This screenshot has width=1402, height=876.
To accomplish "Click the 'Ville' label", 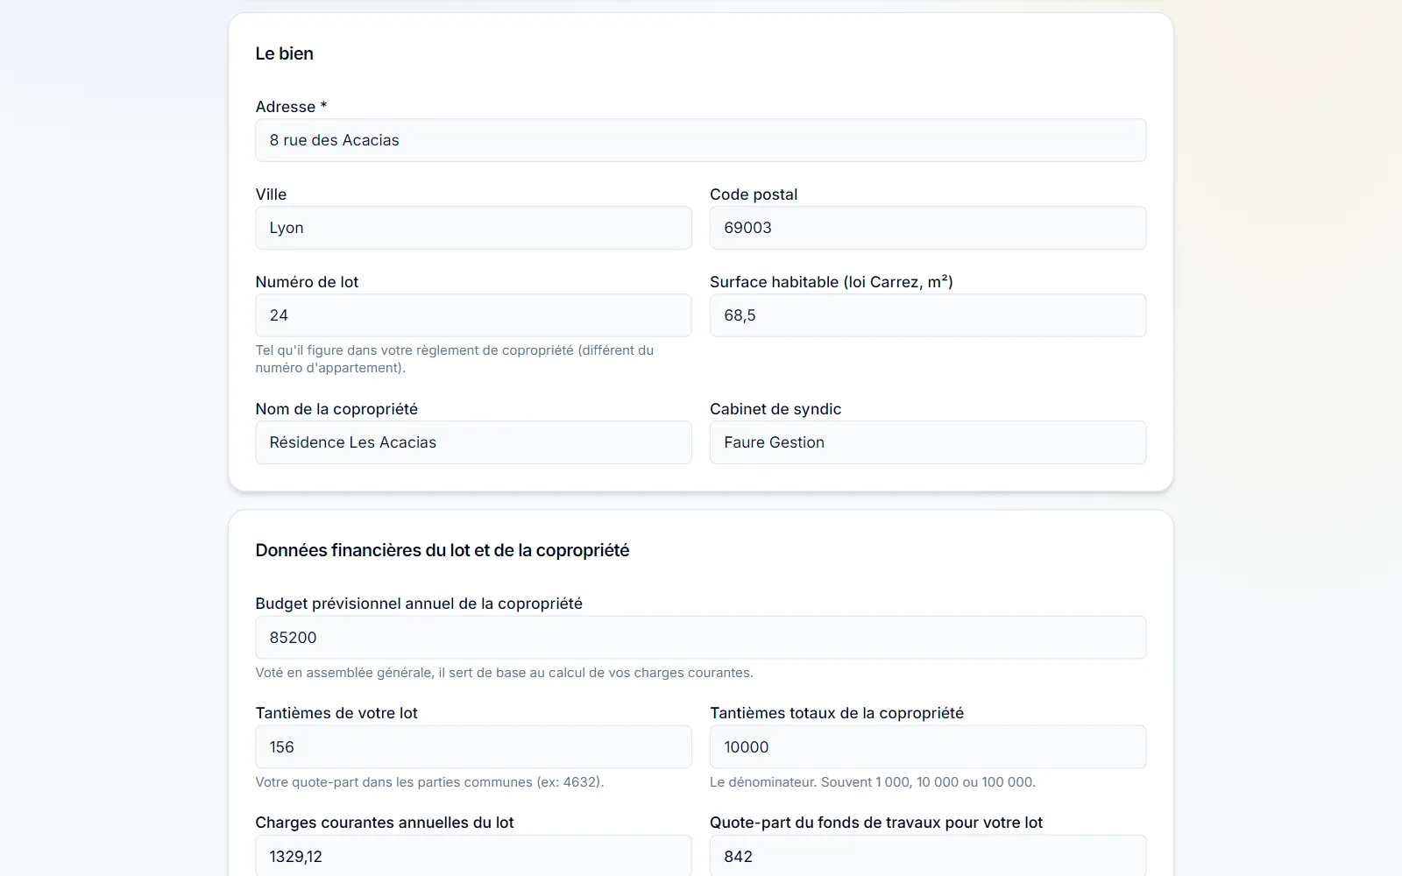I will [x=271, y=194].
